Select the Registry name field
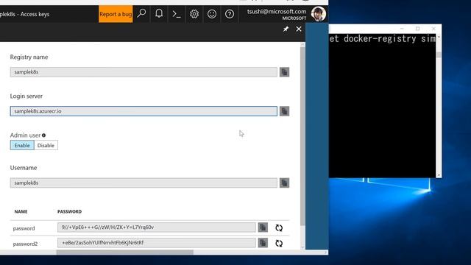Screen dimensions: 471x265 [x=144, y=72]
